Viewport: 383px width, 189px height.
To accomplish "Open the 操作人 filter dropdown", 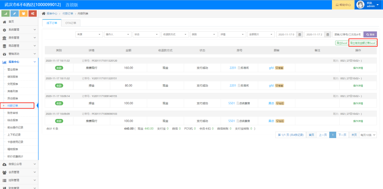I will 118,35.
